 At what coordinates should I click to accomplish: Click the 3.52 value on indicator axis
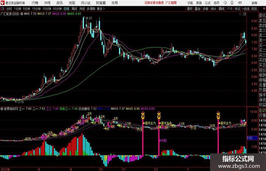(x=250, y=138)
